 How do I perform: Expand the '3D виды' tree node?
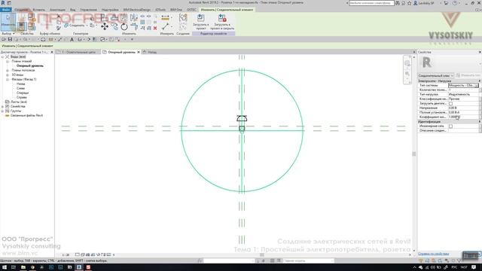pyautogui.click(x=8, y=75)
